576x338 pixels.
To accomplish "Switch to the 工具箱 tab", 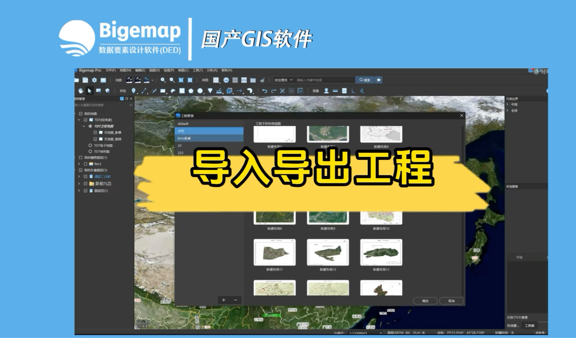I will [x=529, y=326].
